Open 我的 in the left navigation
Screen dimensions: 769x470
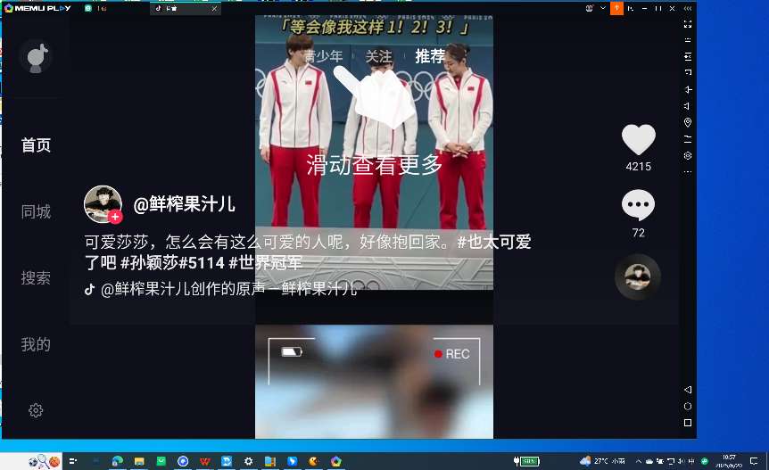pos(36,344)
